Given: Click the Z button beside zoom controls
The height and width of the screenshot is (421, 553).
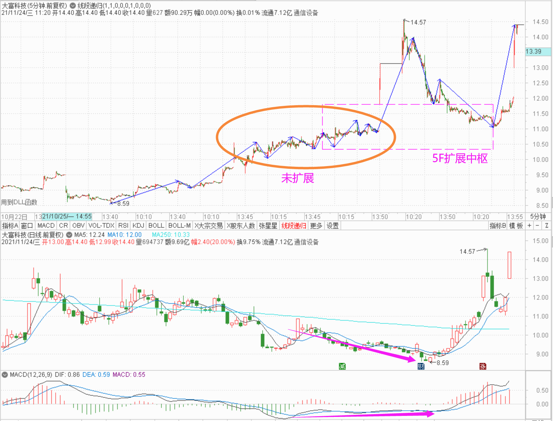Looking at the screenshot, I should pos(546,226).
